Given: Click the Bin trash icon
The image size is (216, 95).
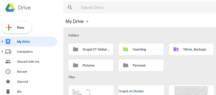Looking at the screenshot, I should [x=8, y=91].
